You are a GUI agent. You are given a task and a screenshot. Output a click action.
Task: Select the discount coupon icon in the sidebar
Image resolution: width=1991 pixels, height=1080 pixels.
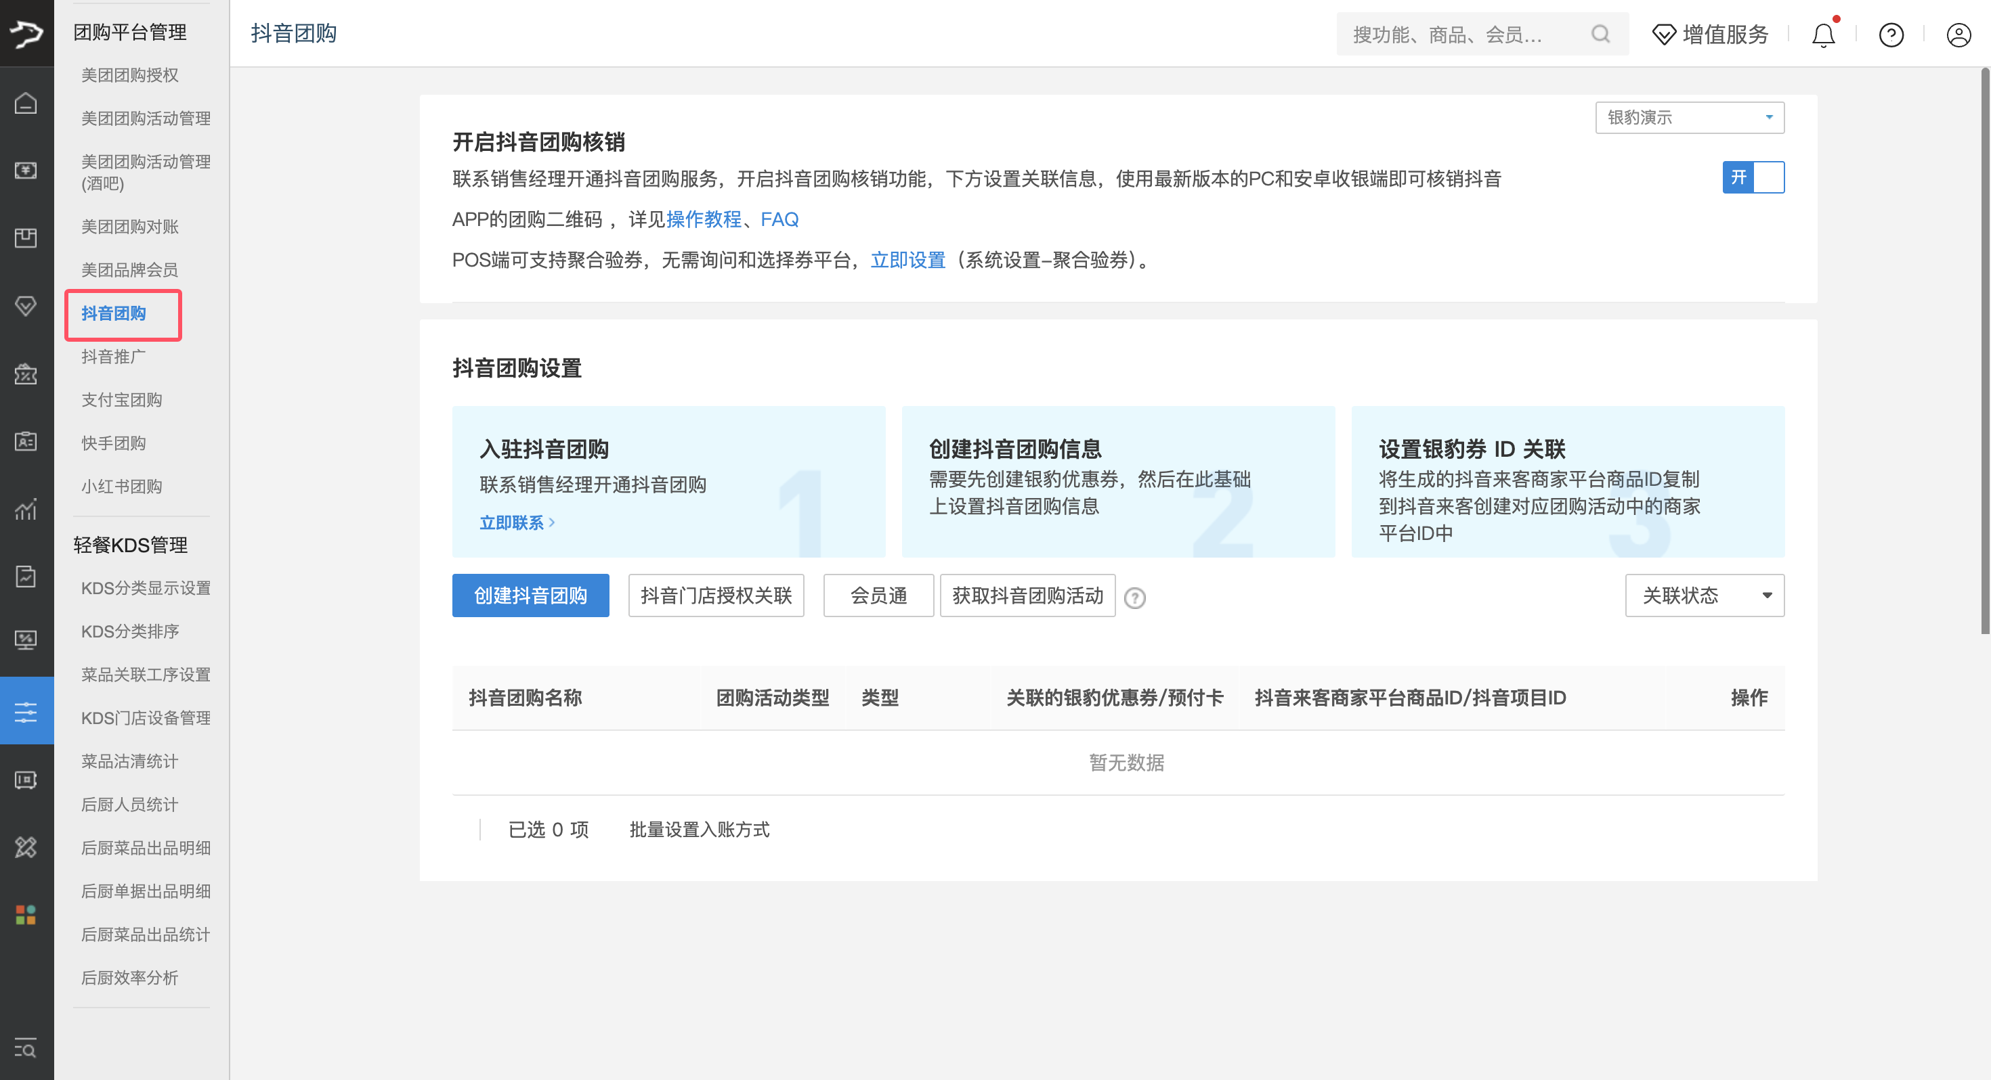[x=26, y=374]
